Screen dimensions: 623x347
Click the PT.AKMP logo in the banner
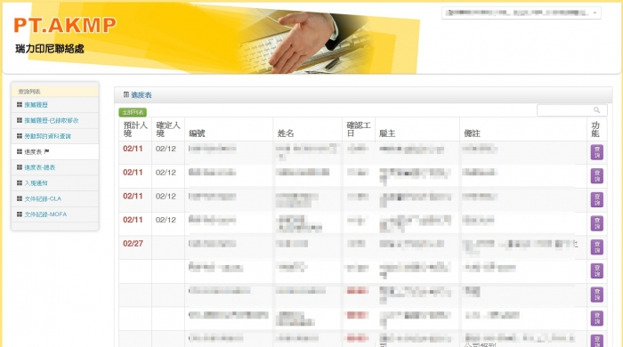coord(65,26)
